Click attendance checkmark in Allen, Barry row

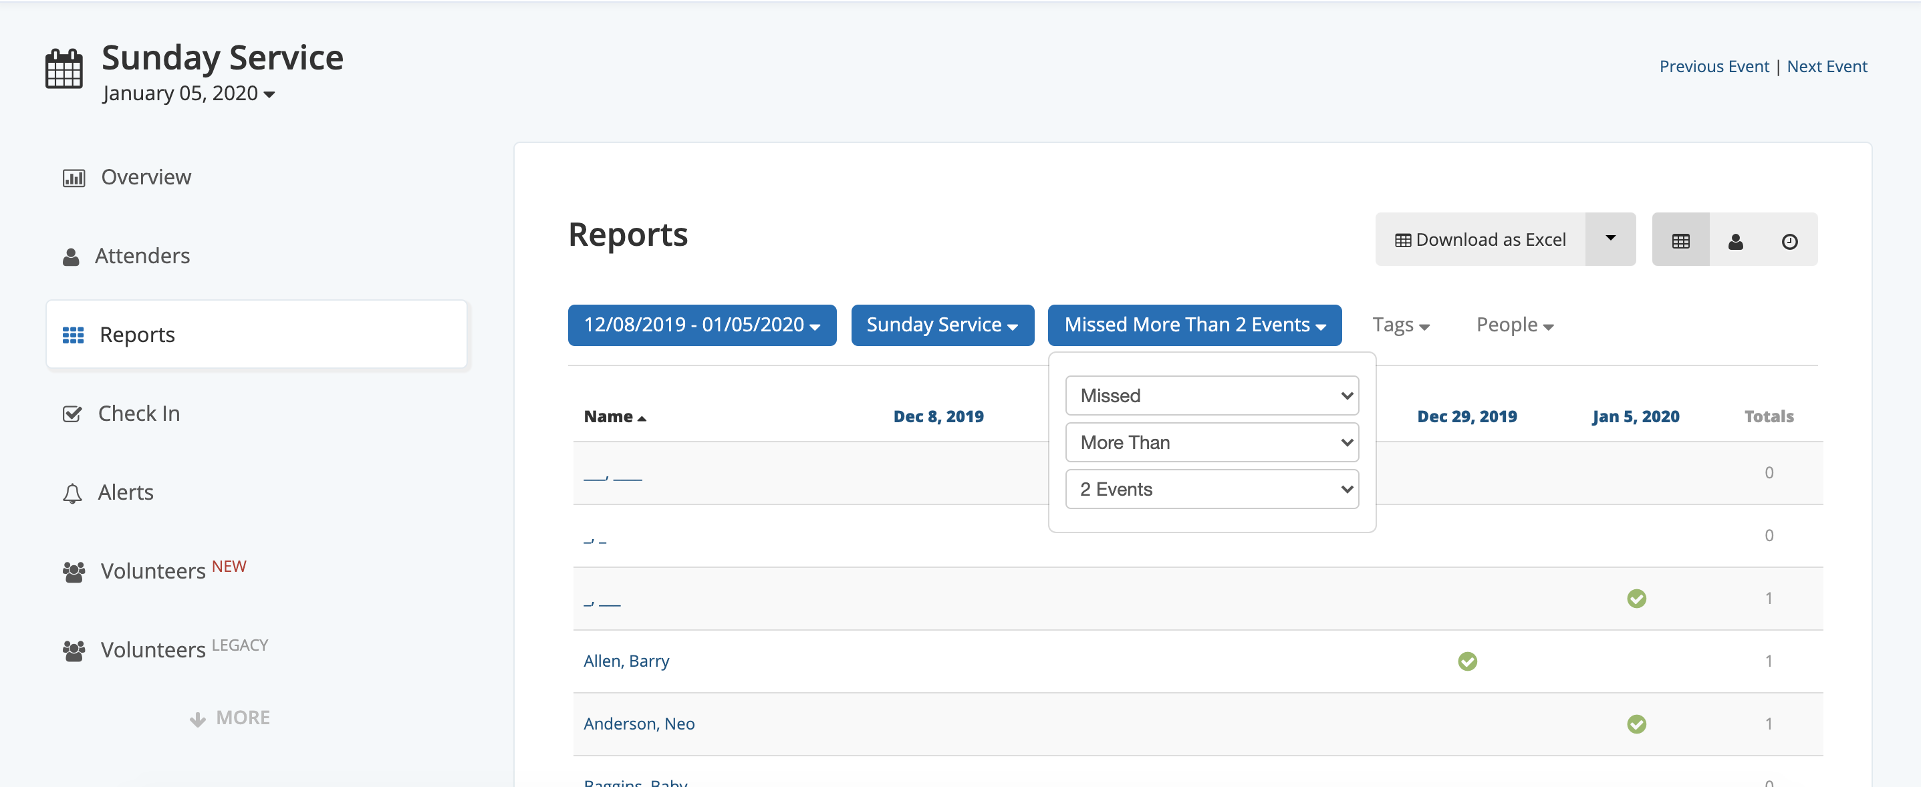1468,662
